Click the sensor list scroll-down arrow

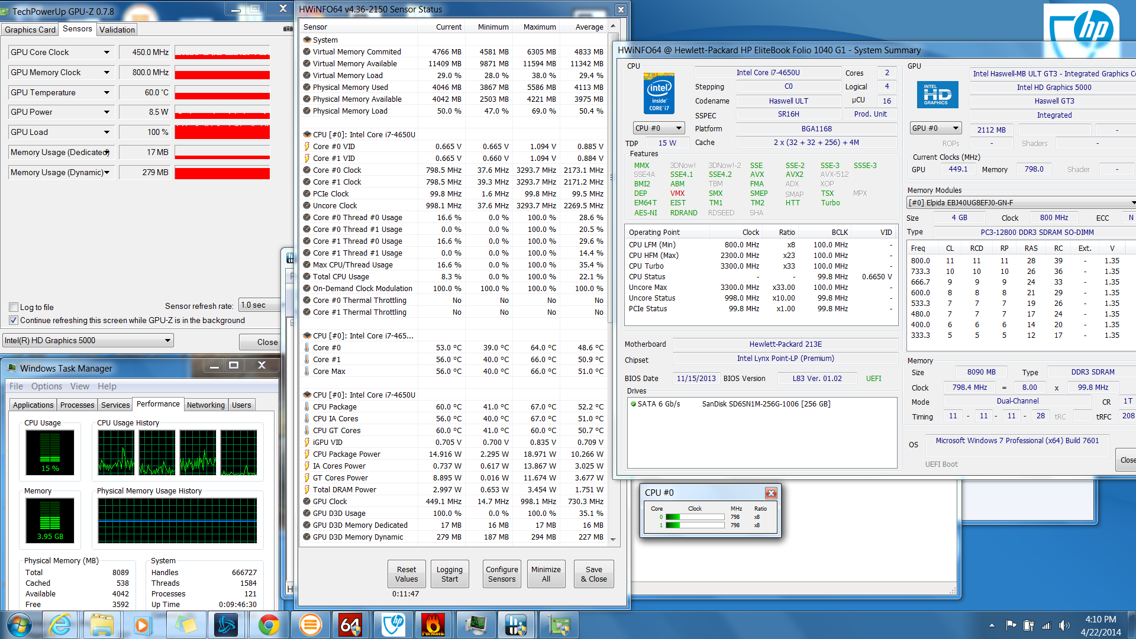click(x=613, y=539)
